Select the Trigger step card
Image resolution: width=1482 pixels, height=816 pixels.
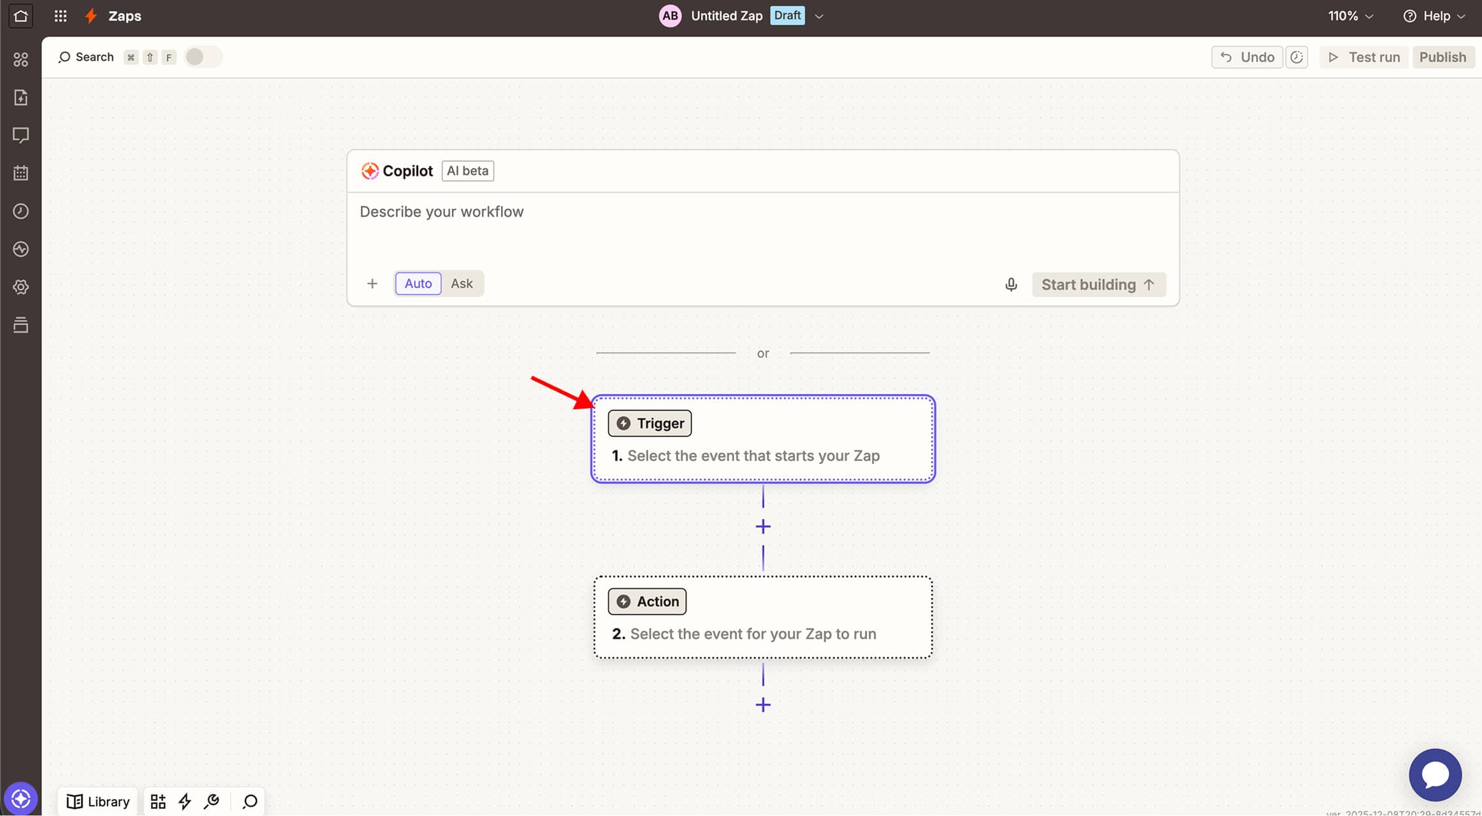coord(762,439)
